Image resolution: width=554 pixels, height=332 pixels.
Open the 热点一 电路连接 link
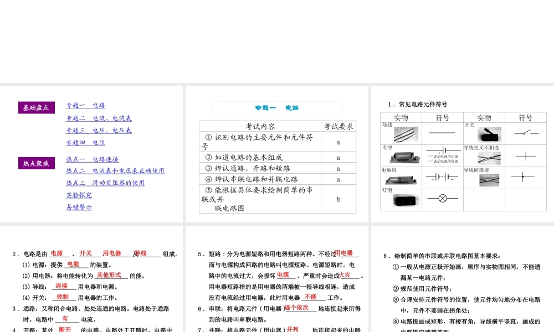point(92,159)
